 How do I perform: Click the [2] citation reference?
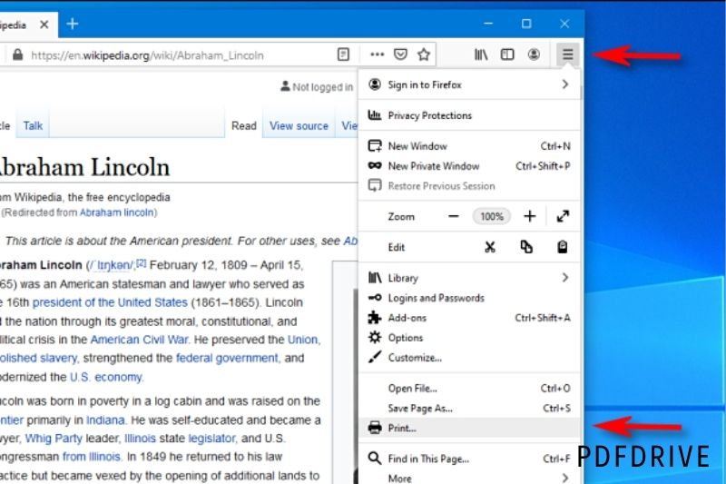coord(142,263)
